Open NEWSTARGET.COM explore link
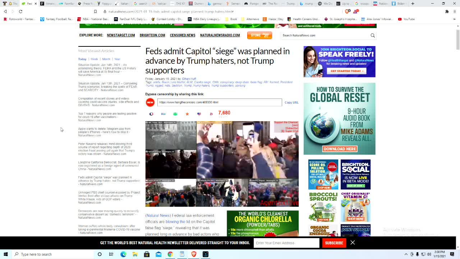The image size is (460, 259). [121, 35]
